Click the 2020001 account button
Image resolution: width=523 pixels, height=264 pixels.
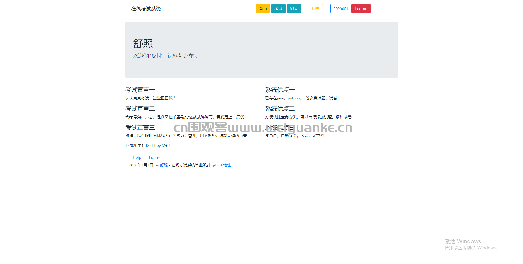[341, 9]
